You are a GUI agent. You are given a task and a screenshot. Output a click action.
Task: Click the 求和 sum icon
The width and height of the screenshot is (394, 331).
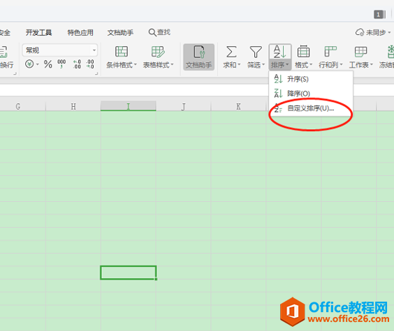(x=231, y=52)
